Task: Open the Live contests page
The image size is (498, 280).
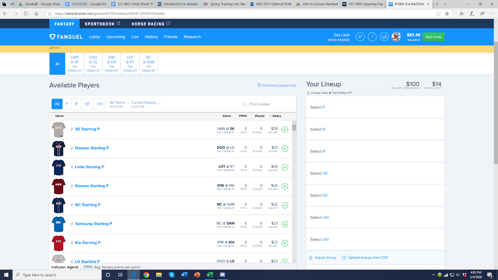Action: [135, 37]
